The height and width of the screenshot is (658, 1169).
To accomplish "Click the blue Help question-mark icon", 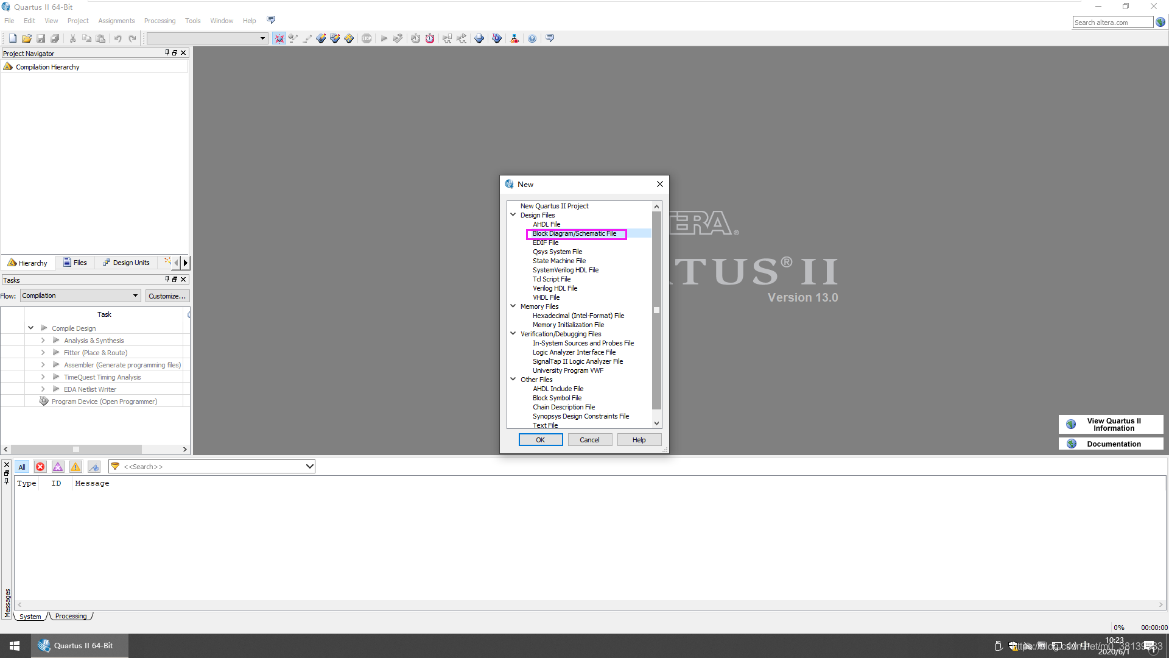I will click(x=532, y=38).
